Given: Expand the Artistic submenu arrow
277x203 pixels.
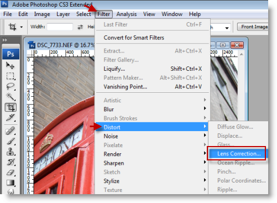Looking at the screenshot, I should point(205,100).
